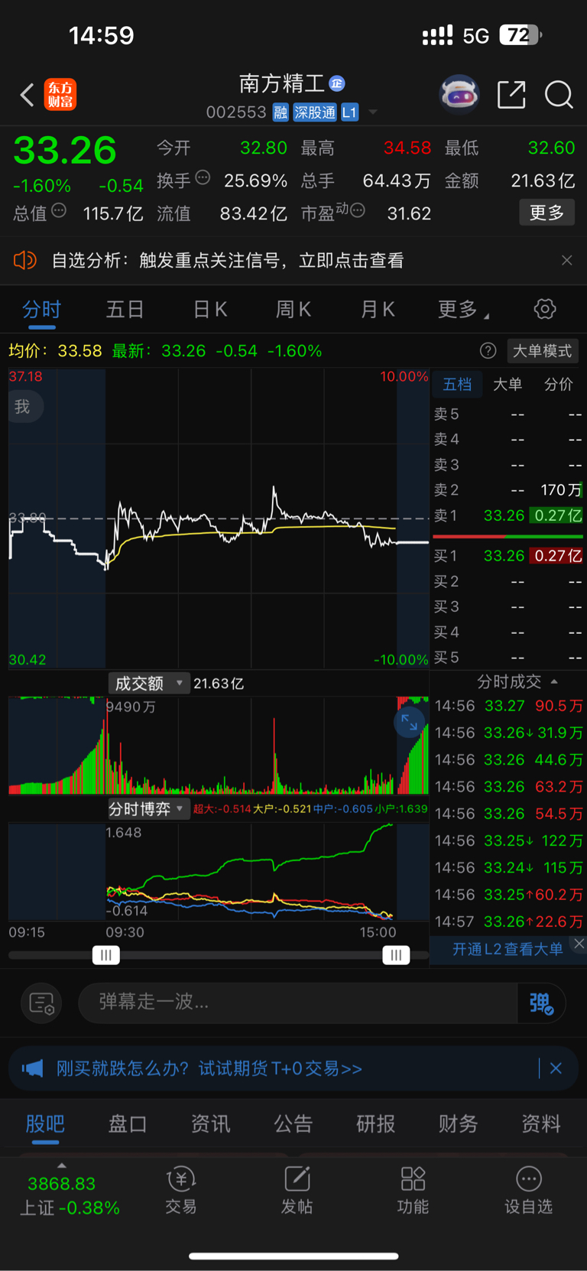Switch to 大单 tab
This screenshot has height=1271, width=587.
click(x=508, y=384)
